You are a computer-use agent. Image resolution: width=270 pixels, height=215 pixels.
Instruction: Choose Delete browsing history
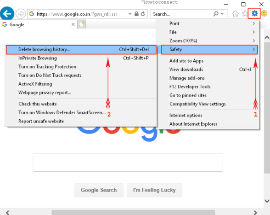(x=81, y=50)
